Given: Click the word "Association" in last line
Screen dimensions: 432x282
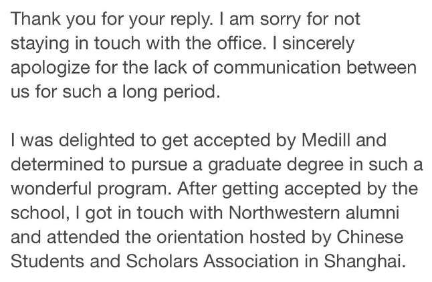Looking at the screenshot, I should (x=251, y=261).
